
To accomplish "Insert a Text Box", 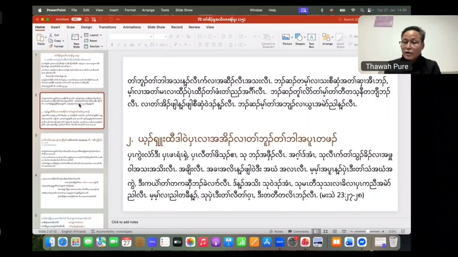I will tap(311, 41).
